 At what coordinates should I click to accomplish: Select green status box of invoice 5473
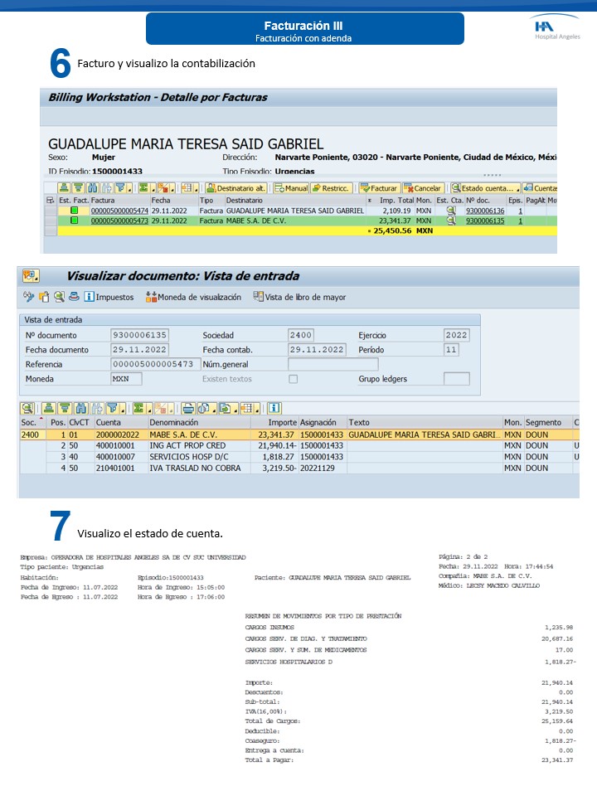point(74,221)
